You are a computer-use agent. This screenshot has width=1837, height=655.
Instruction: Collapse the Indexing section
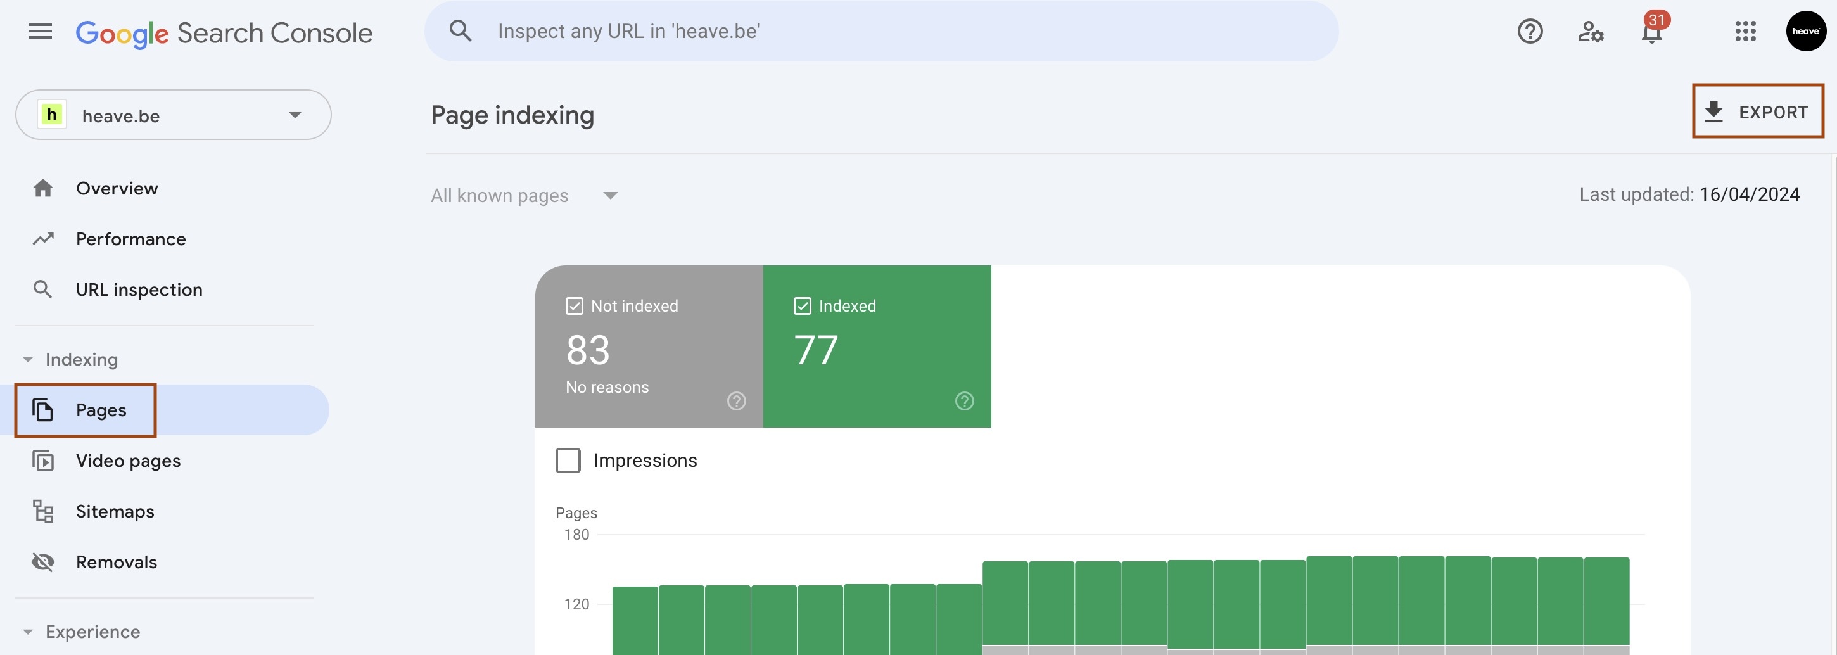click(29, 359)
